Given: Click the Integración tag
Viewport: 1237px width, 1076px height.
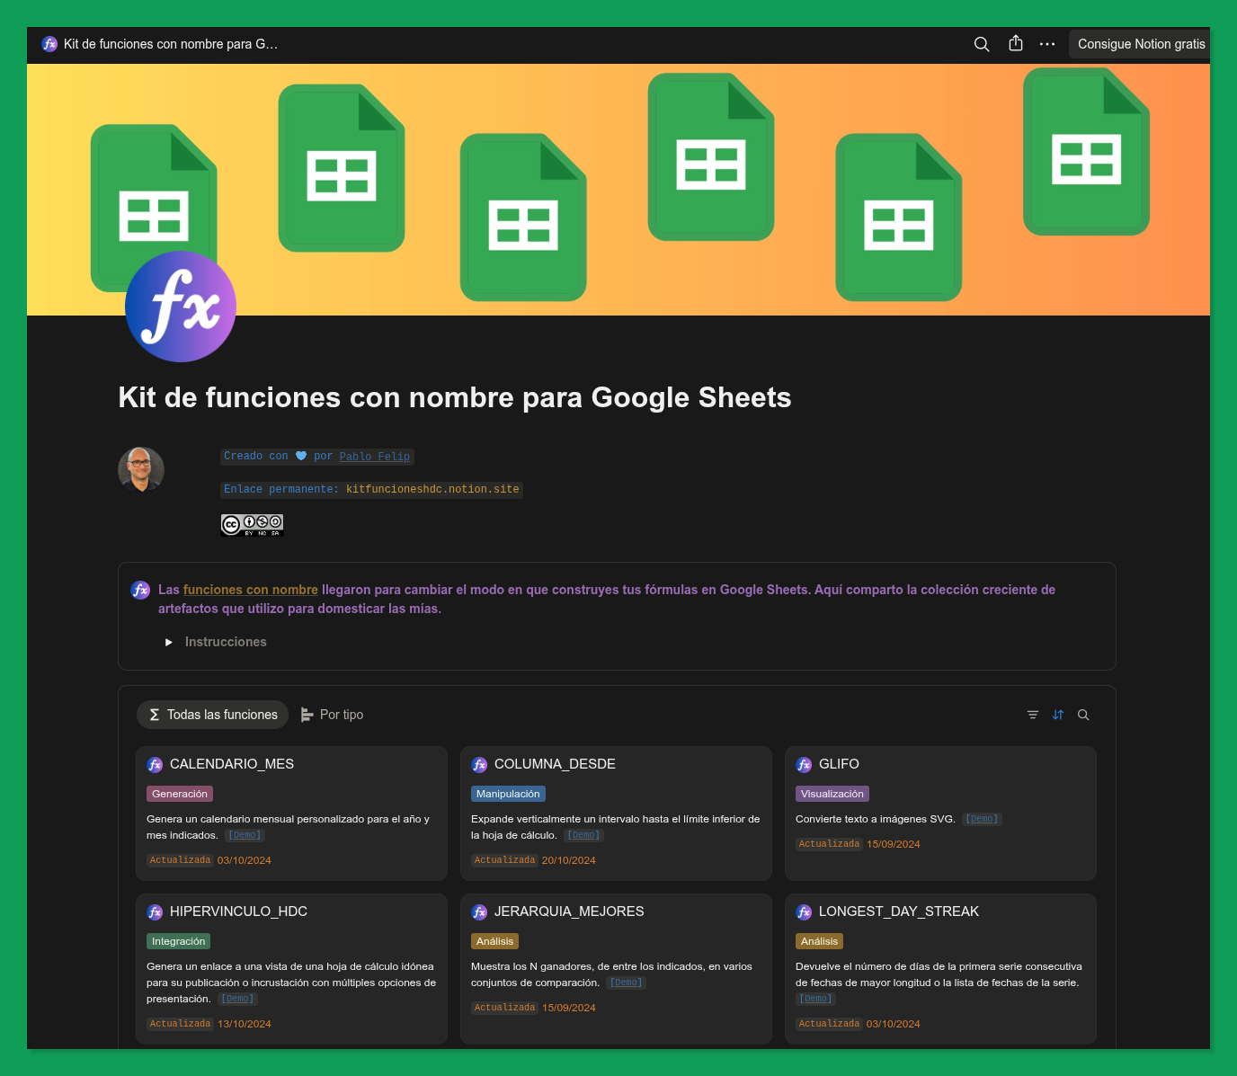Looking at the screenshot, I should [179, 941].
